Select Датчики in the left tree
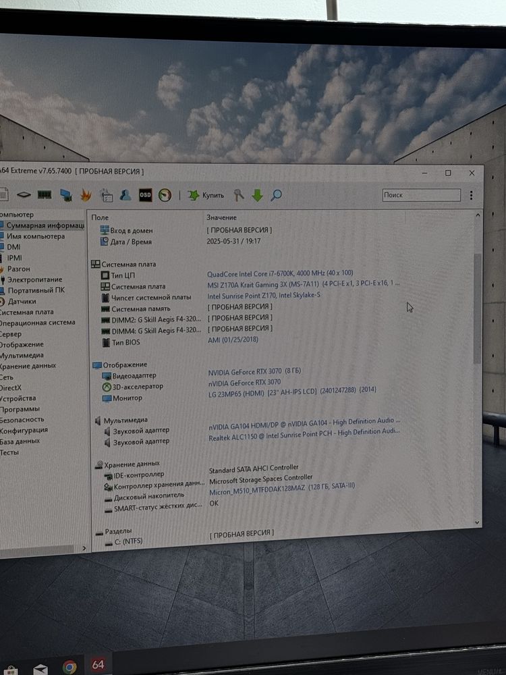 pos(22,301)
